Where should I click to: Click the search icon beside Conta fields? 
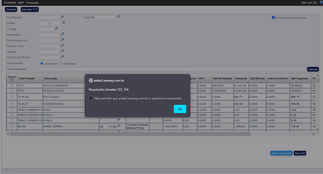pos(64,23)
